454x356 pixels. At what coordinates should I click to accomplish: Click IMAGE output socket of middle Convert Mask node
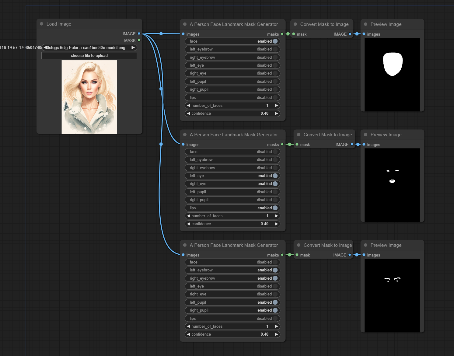352,145
